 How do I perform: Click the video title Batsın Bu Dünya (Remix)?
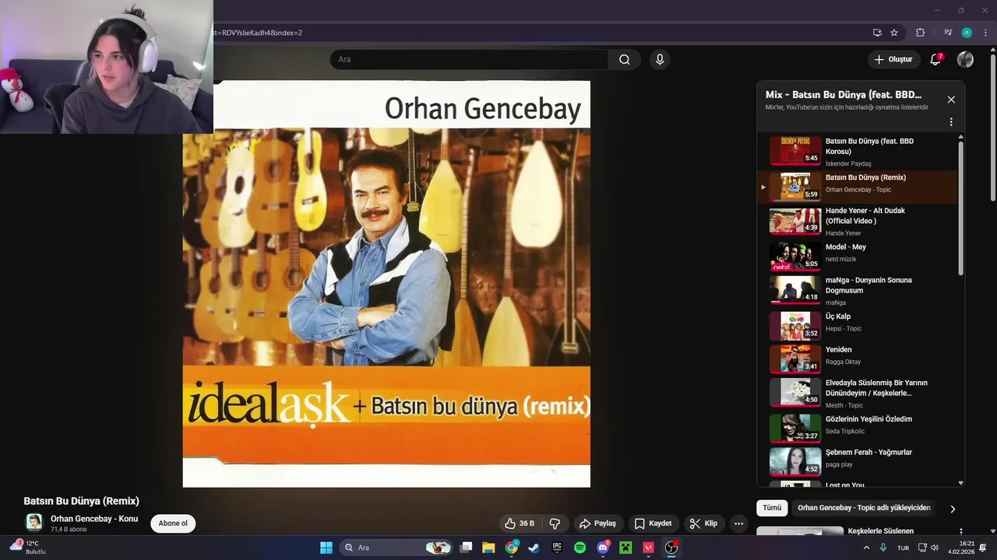(x=82, y=501)
